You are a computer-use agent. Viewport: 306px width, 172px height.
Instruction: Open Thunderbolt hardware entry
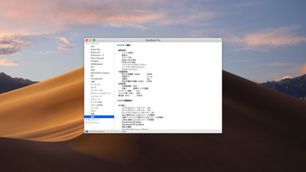(x=97, y=79)
